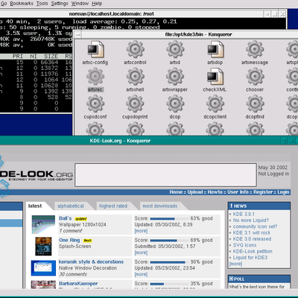Switch to the alphabetical tab
This screenshot has height=298, width=298.
(x=71, y=206)
